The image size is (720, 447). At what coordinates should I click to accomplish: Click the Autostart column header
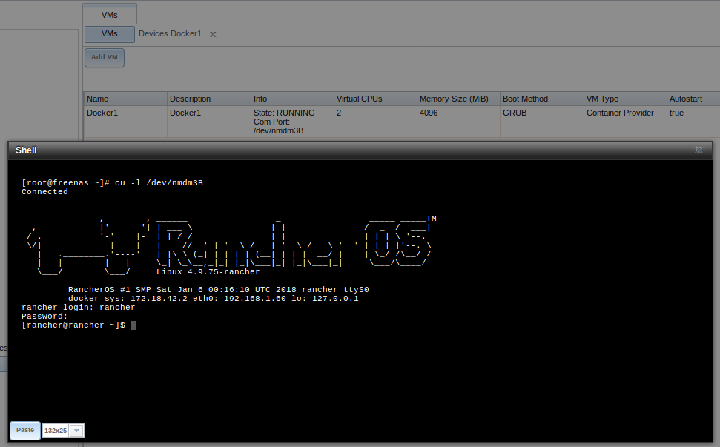click(x=694, y=99)
